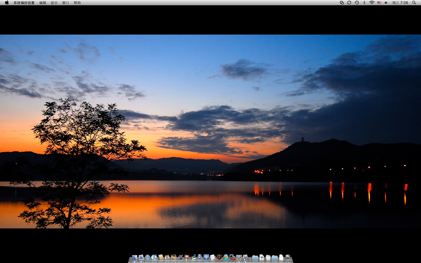This screenshot has height=263, width=421.
Task: Click overlapping squares icon in menu bar
Action: [x=342, y=3]
